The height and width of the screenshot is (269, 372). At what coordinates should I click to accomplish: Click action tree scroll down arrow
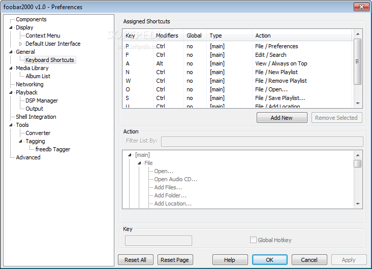358,204
